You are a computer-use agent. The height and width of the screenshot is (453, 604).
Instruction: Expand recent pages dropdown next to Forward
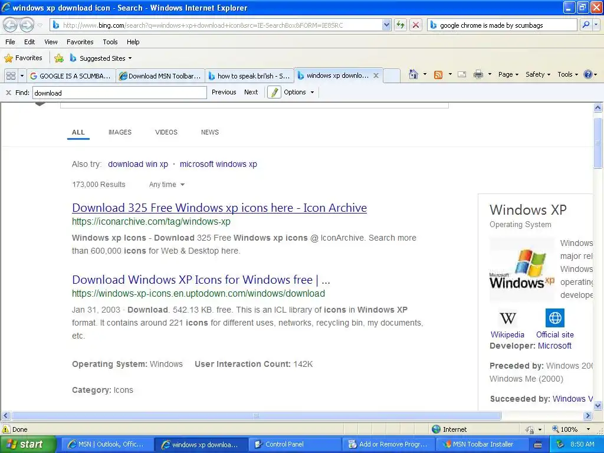click(x=40, y=25)
